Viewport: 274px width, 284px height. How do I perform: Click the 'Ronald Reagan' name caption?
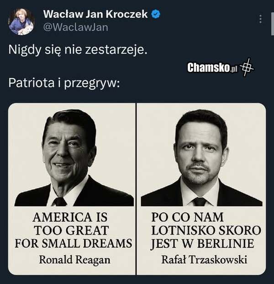point(74,260)
